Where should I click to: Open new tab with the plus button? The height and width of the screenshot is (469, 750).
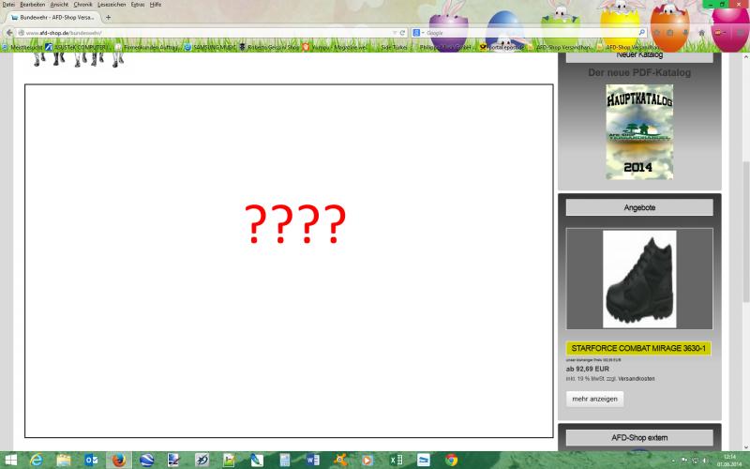pyautogui.click(x=108, y=18)
